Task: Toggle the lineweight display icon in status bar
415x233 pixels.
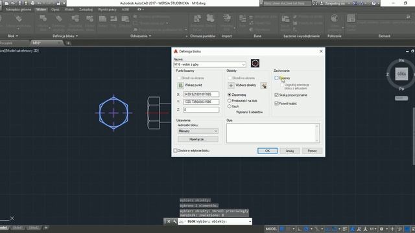Action: coord(344,228)
